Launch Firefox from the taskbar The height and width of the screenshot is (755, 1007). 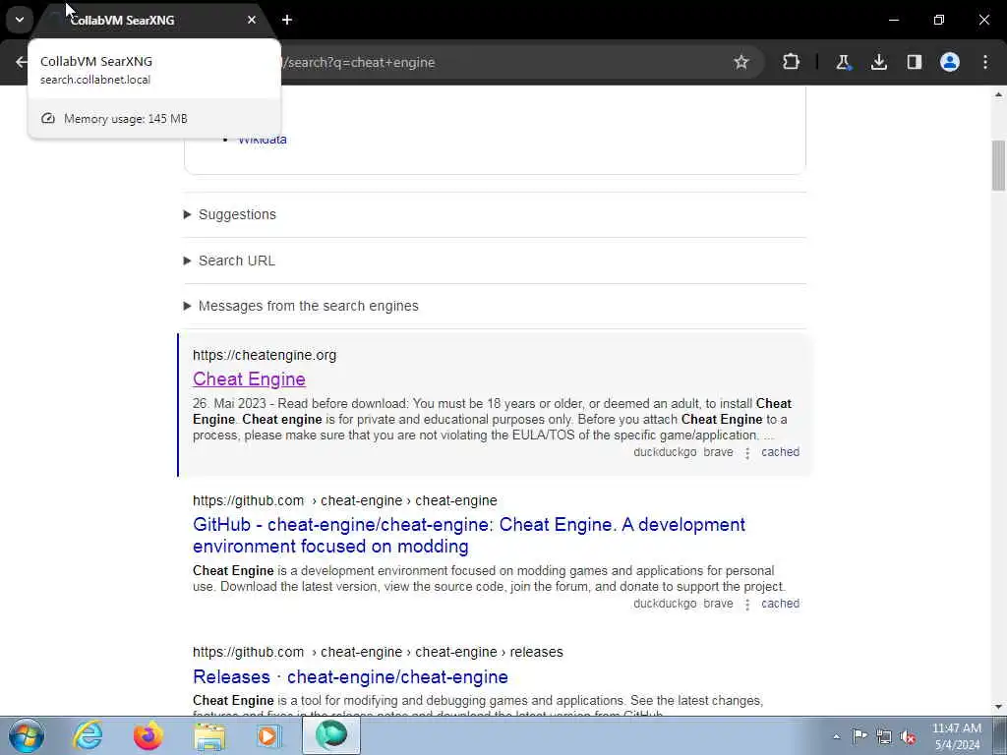tap(148, 735)
